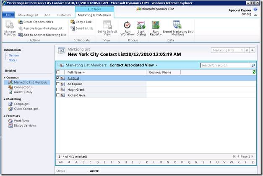Uncheck the AH Goel row checkbox

58,78
